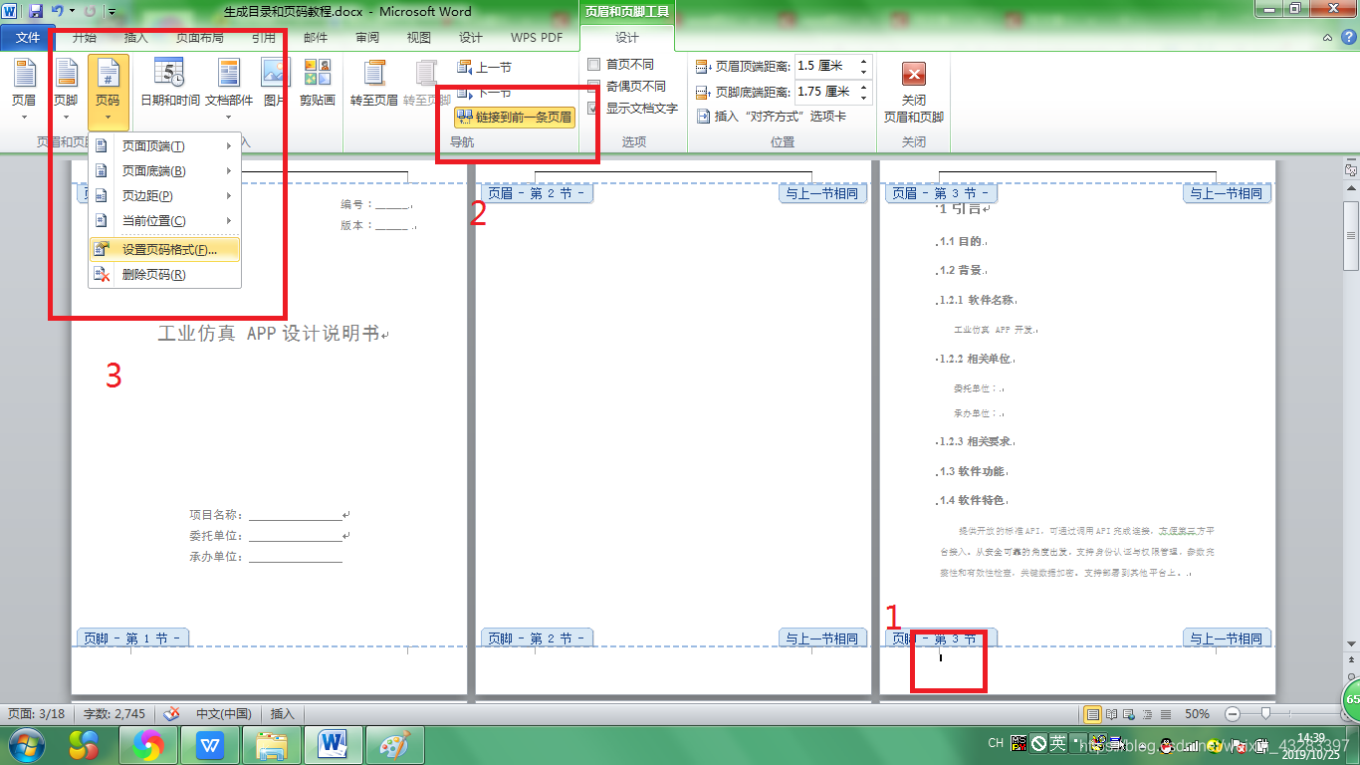Click the vertical scrollbar thumb
Image resolution: width=1360 pixels, height=765 pixels.
[1350, 235]
